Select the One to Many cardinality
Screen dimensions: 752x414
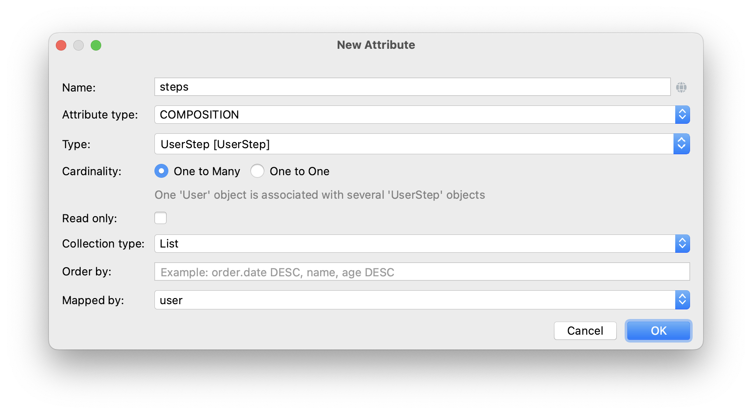coord(161,171)
